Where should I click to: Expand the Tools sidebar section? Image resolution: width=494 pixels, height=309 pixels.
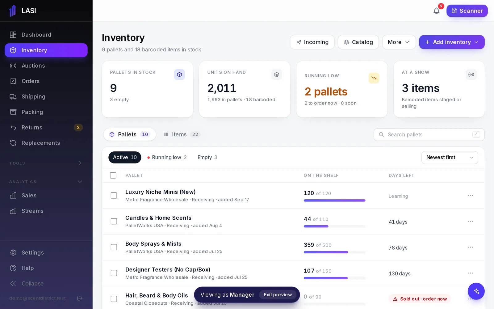(46, 163)
